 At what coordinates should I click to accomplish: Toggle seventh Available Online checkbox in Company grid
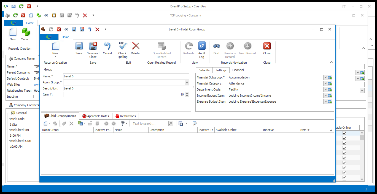tap(344, 162)
